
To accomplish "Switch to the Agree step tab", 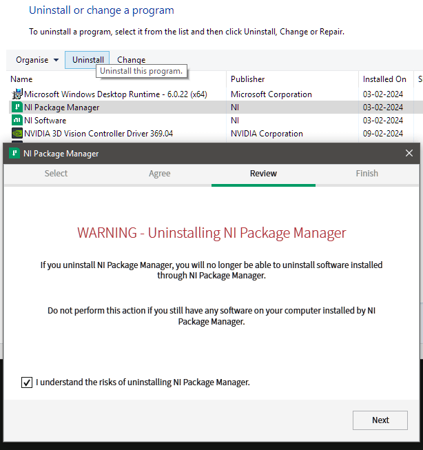I will pyautogui.click(x=160, y=174).
